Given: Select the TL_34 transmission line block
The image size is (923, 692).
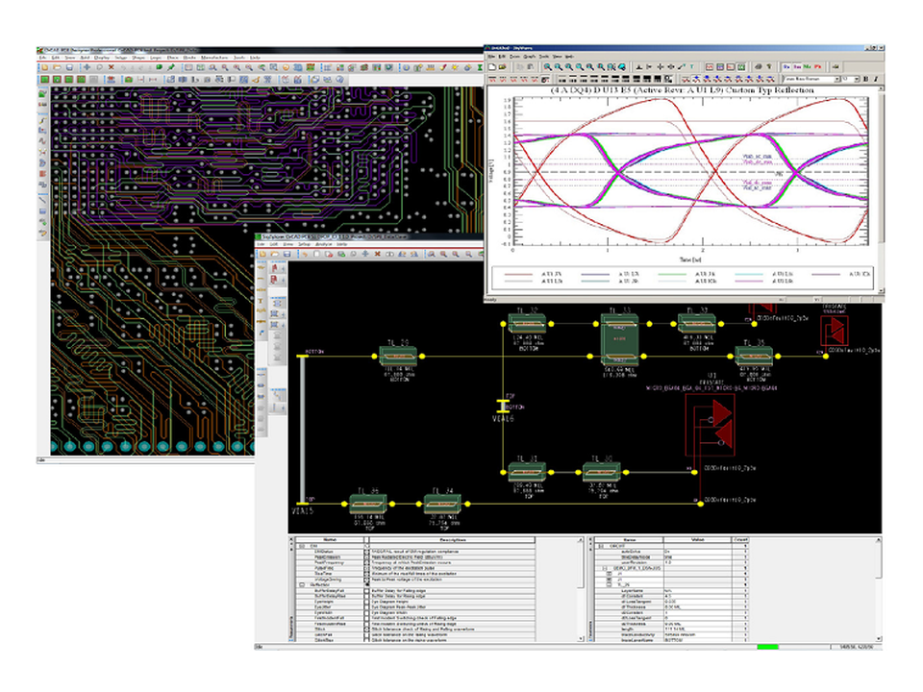Looking at the screenshot, I should tap(441, 504).
